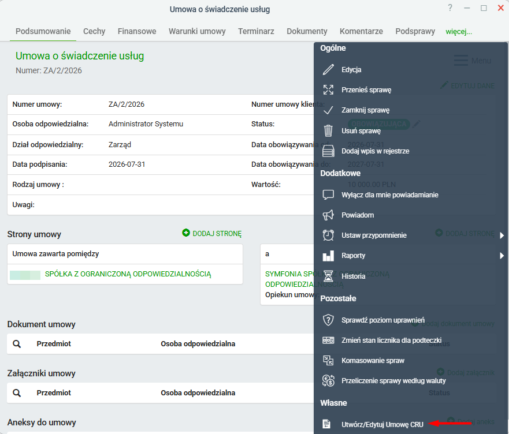Click the counter icon for Zmień stan licznika
Viewport: 509px width, 434px height.
[328, 341]
